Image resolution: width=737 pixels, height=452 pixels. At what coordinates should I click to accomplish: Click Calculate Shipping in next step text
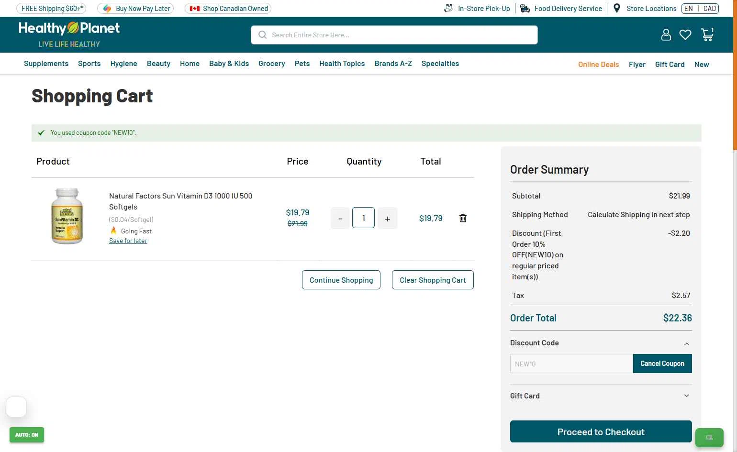(x=639, y=214)
